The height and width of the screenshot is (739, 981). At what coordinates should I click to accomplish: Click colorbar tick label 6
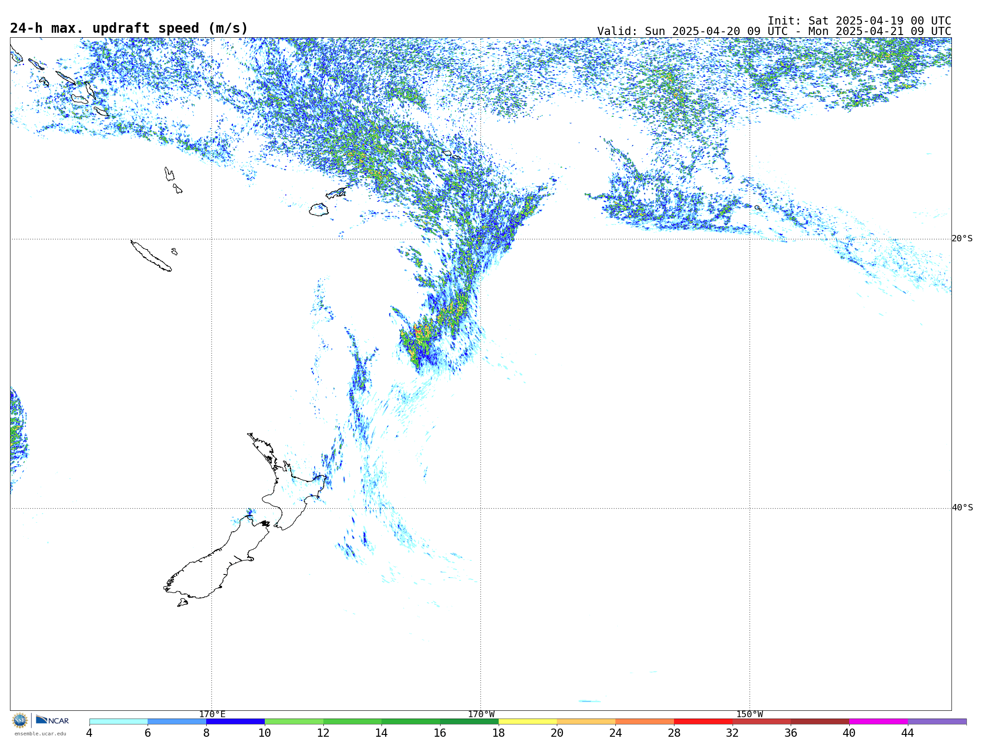coord(148,733)
